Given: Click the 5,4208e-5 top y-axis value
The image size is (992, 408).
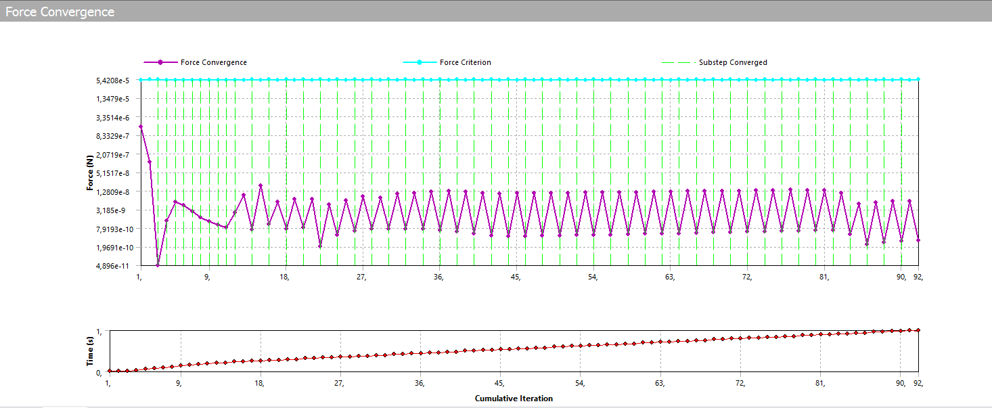Looking at the screenshot, I should (113, 81).
